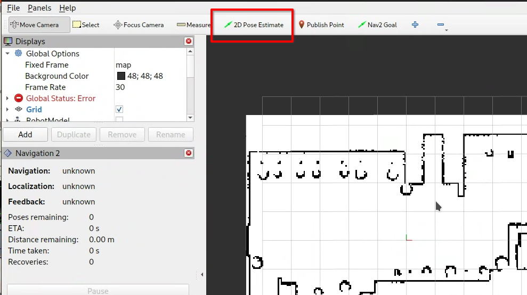This screenshot has height=295, width=527.
Task: Click the Remove button
Action: 122,134
